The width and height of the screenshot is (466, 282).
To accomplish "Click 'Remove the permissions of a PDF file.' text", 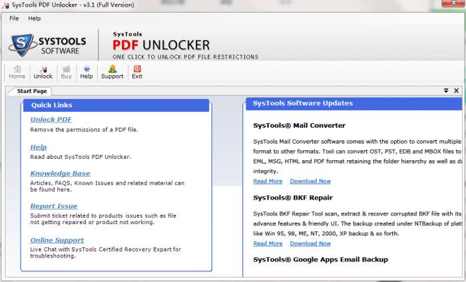I will [x=84, y=130].
